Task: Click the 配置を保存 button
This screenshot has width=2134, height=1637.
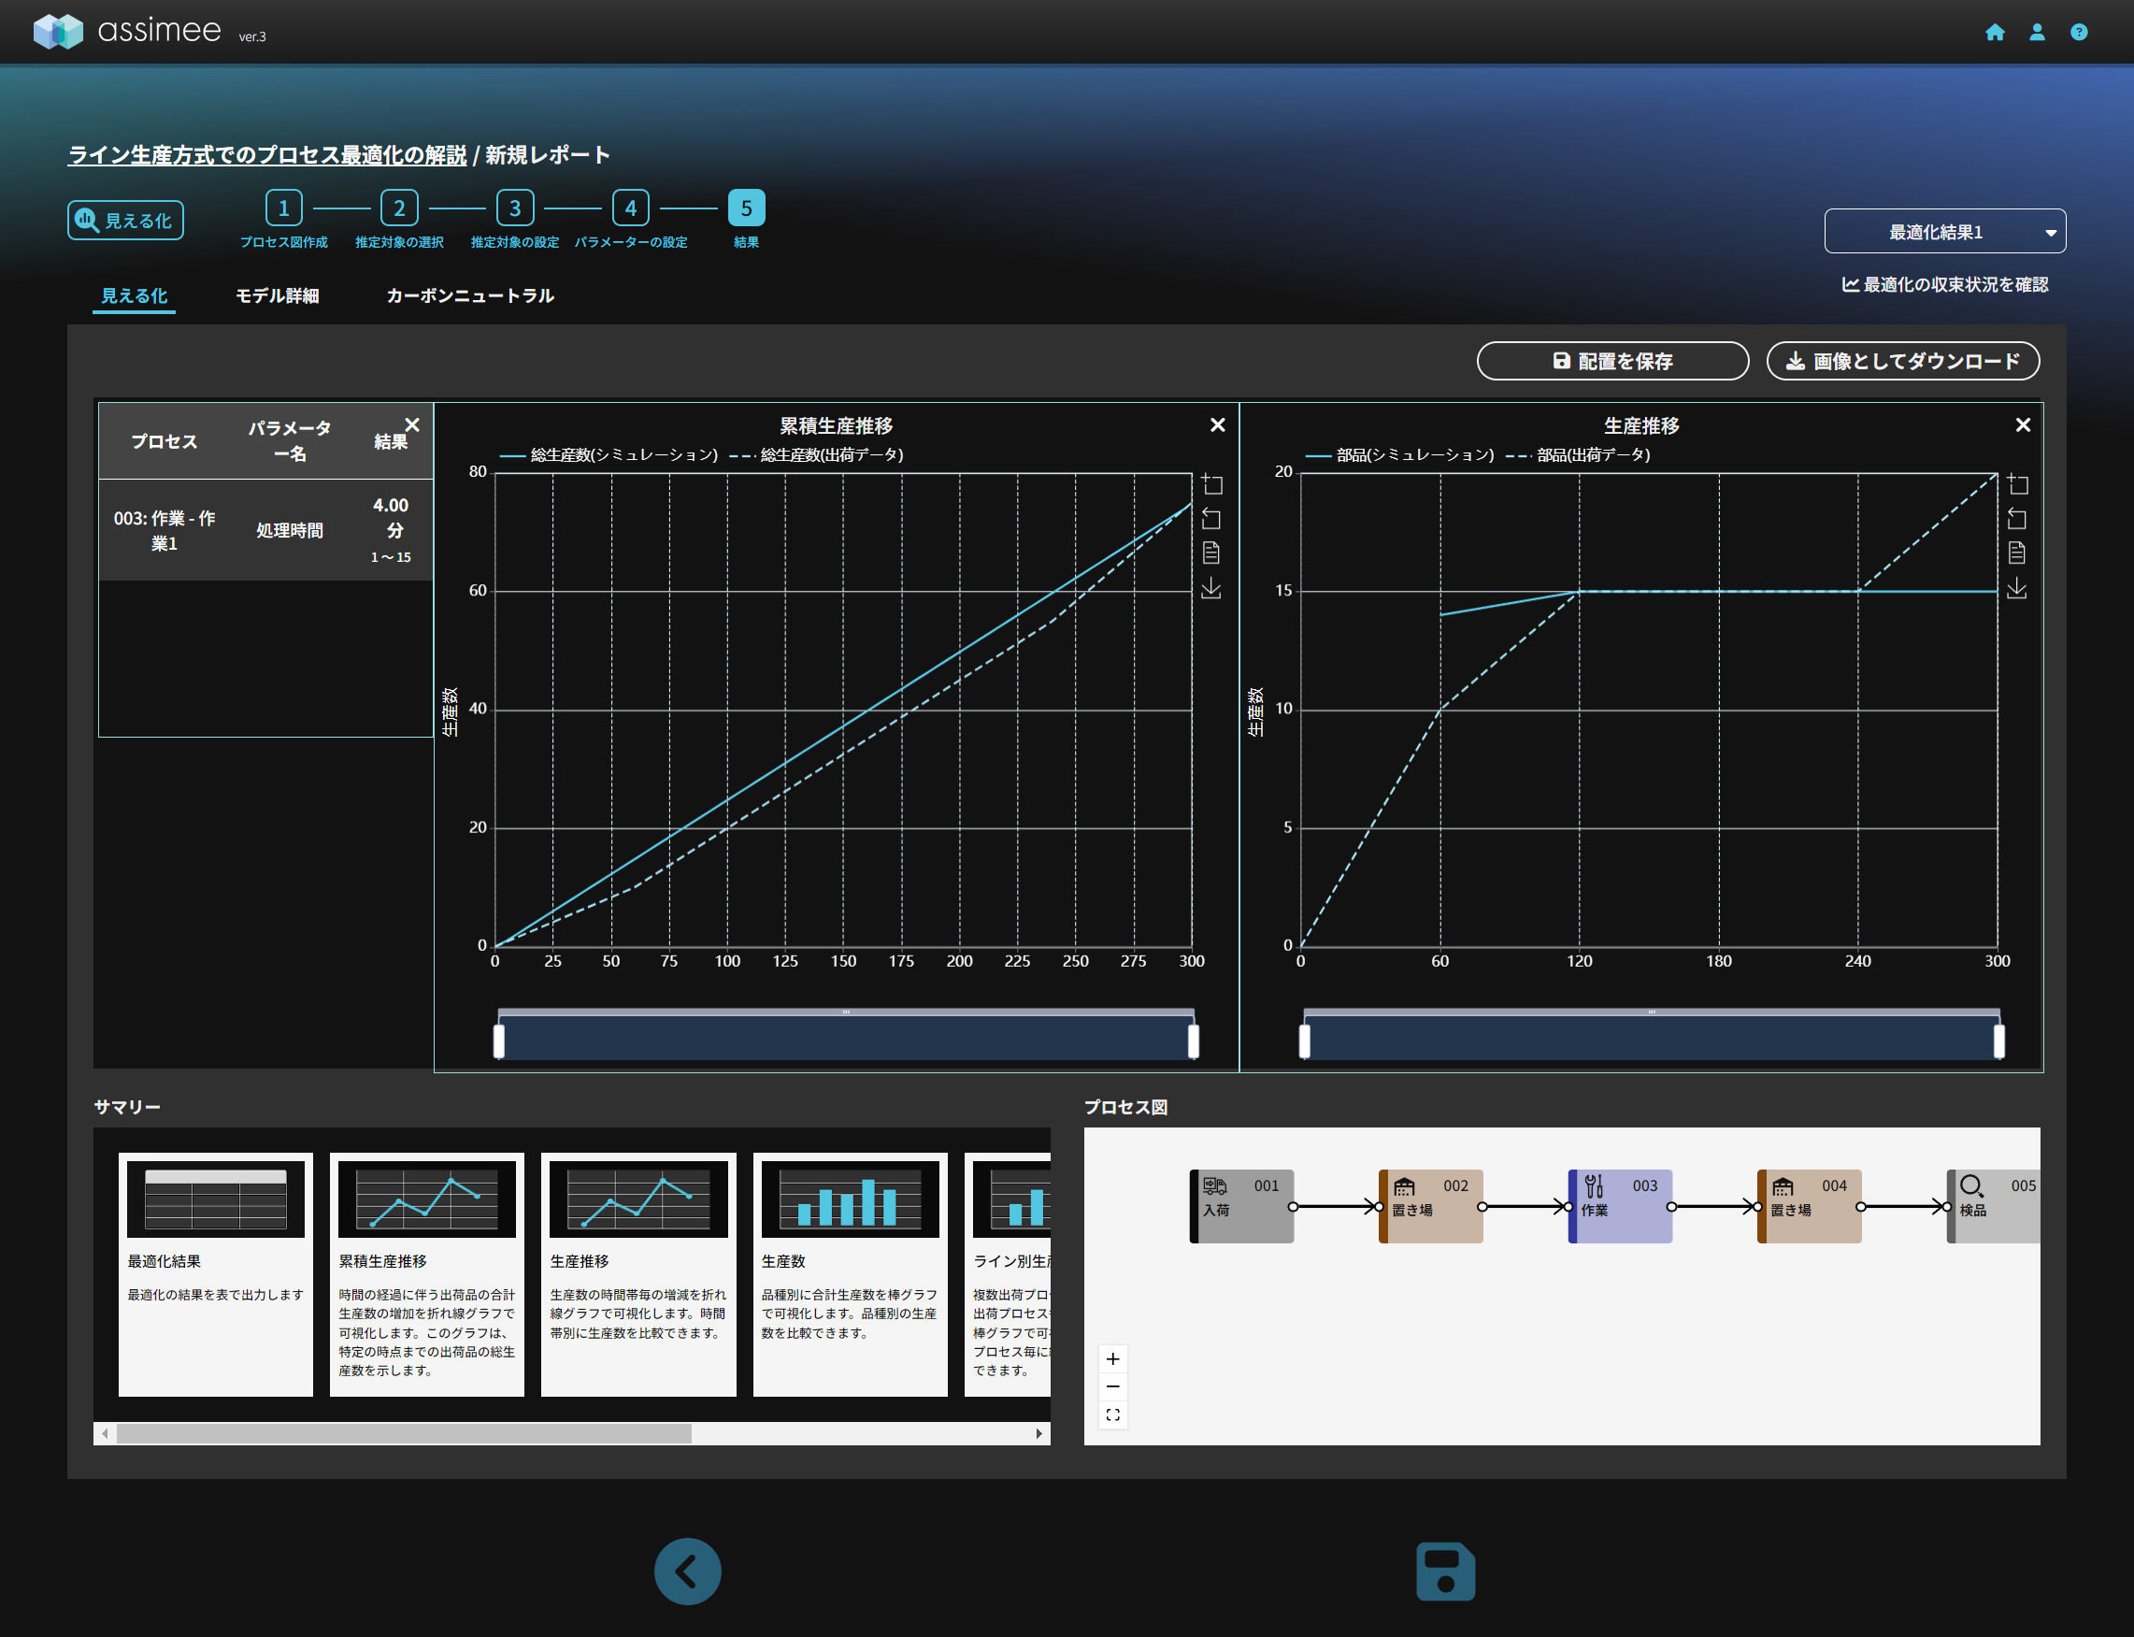Action: point(1611,362)
